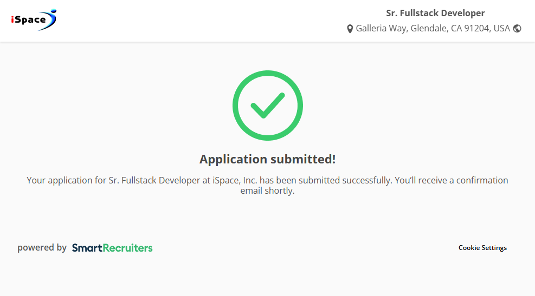The height and width of the screenshot is (296, 535).
Task: Click the globe icon beside the address
Action: pyautogui.click(x=517, y=29)
